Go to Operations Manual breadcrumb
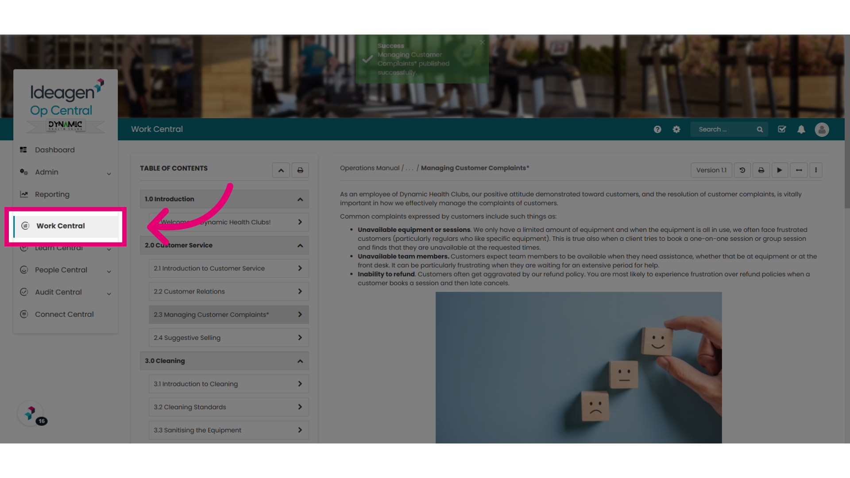 coord(370,168)
